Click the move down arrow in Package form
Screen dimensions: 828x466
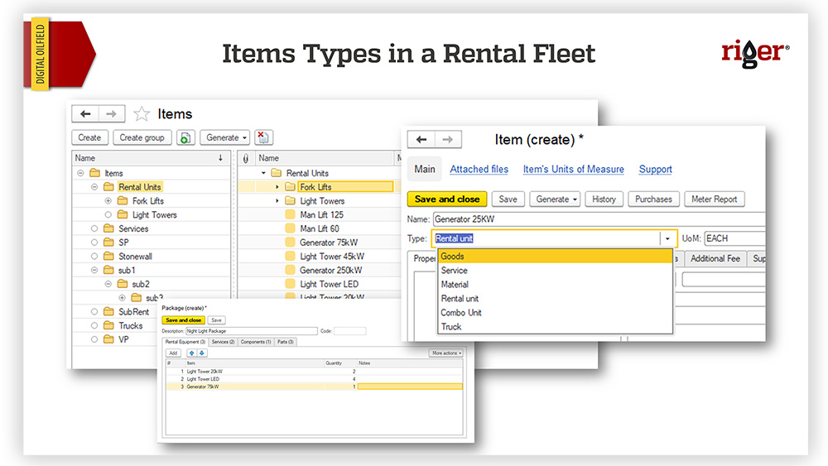[x=202, y=353]
